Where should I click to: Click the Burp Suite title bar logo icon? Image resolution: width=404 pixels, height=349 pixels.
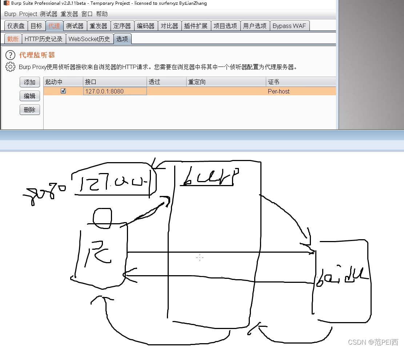7,3
